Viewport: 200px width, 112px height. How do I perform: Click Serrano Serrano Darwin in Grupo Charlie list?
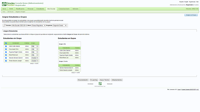pyautogui.click(x=66, y=68)
